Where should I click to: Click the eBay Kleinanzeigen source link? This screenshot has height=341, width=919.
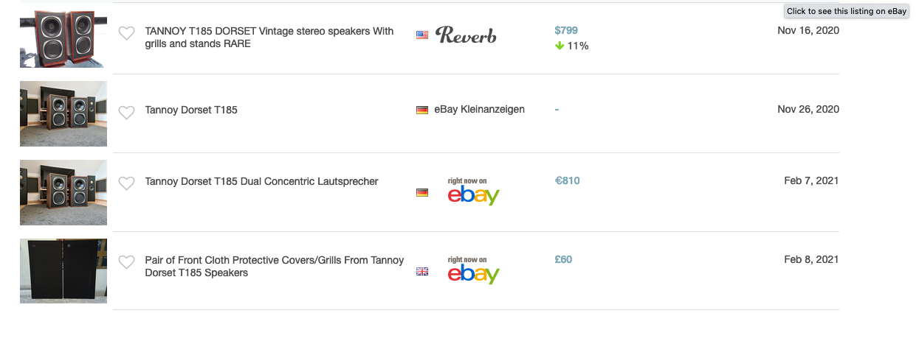479,109
